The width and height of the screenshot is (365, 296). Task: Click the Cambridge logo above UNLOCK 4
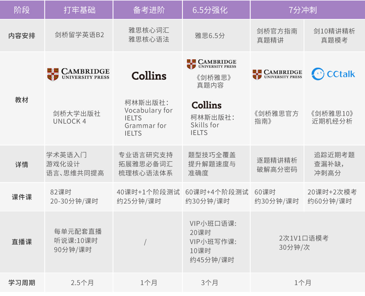[78, 74]
